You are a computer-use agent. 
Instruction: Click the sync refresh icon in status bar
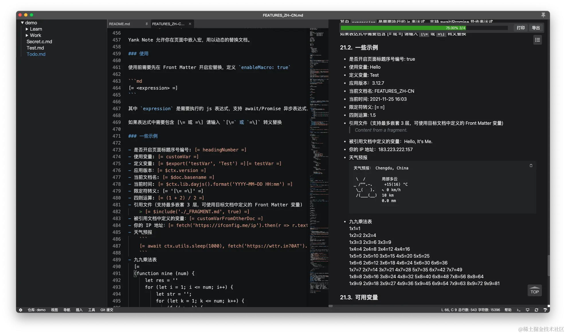point(536,310)
